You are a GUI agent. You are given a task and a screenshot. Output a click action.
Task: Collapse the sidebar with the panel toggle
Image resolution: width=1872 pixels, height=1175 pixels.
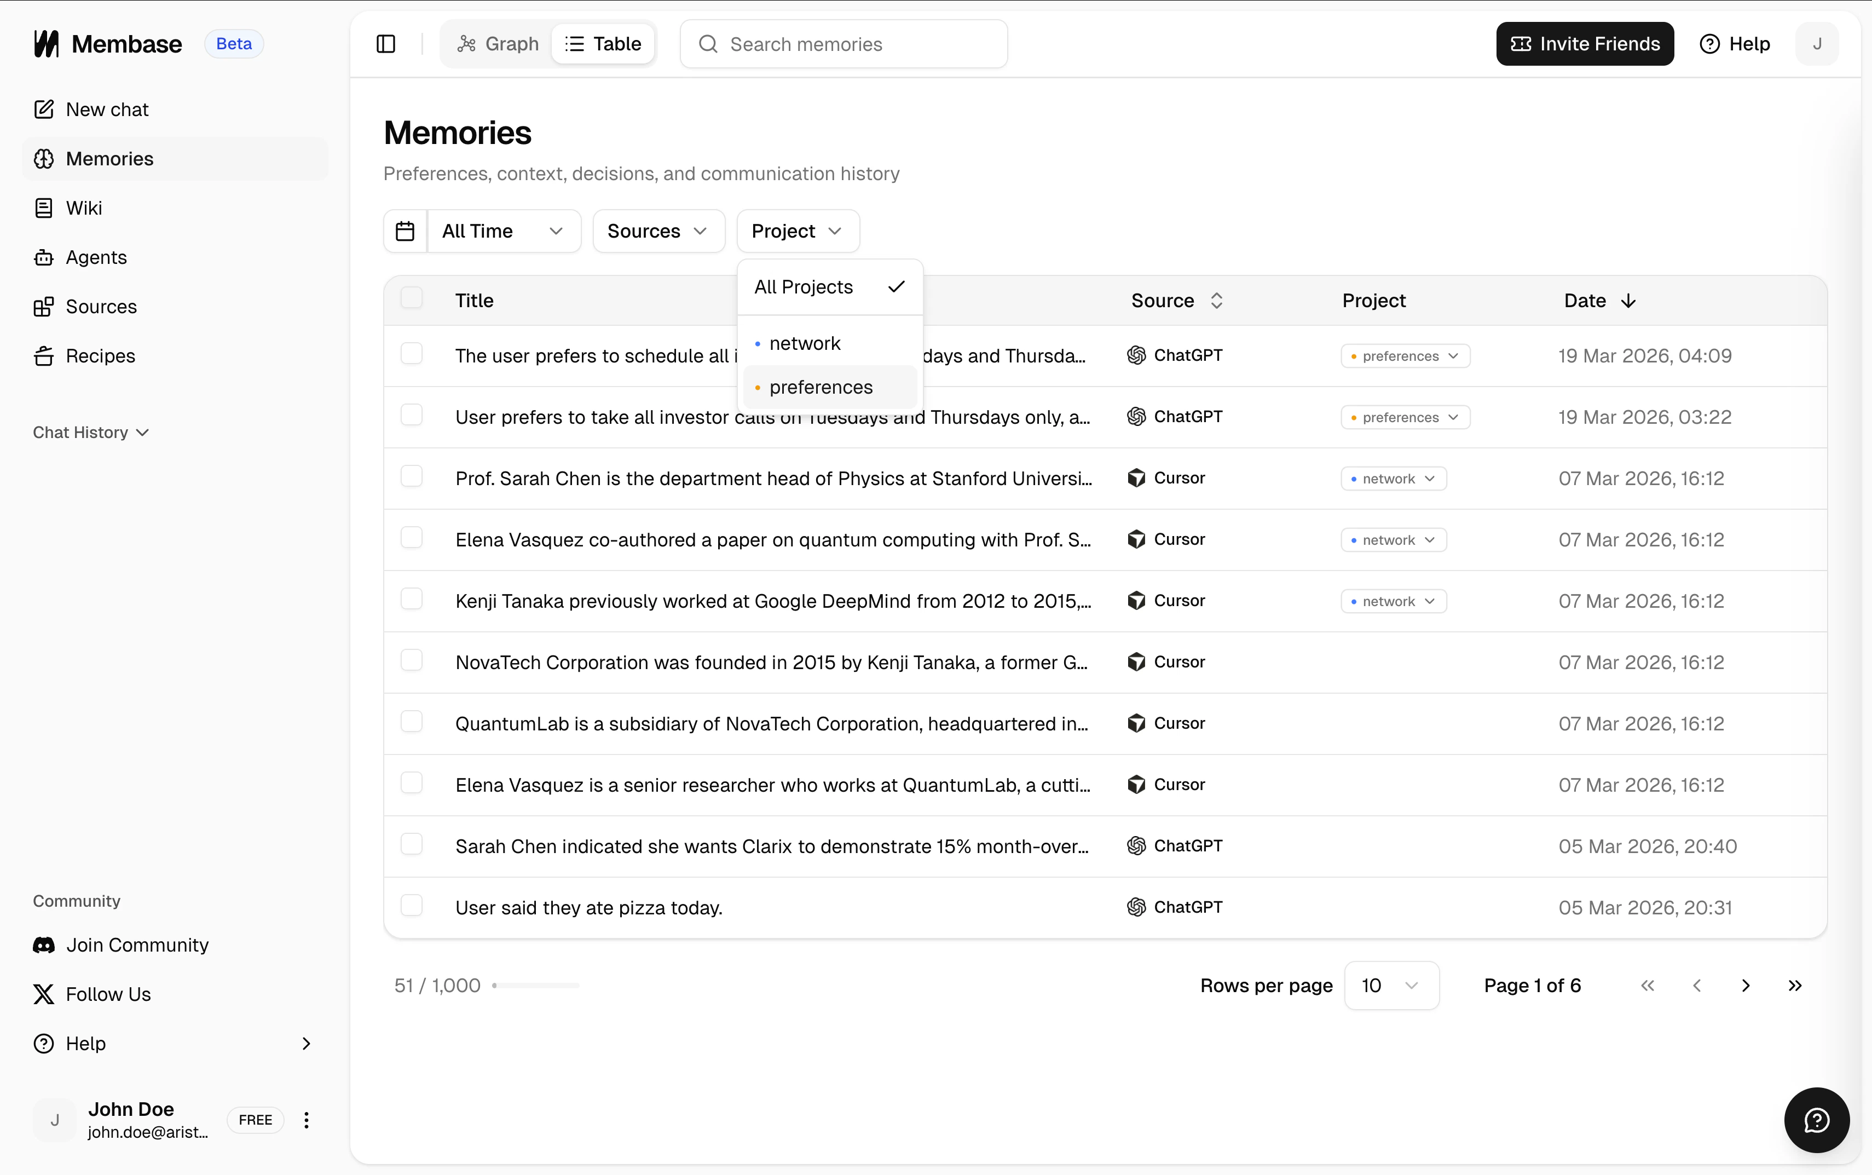[386, 43]
